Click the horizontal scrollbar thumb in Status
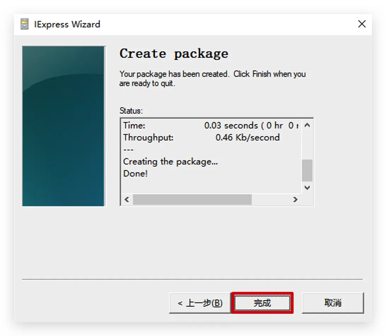This screenshot has width=386, height=336. point(192,199)
